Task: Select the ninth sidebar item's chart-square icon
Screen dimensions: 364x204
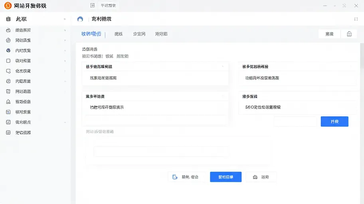Action: click(8, 112)
